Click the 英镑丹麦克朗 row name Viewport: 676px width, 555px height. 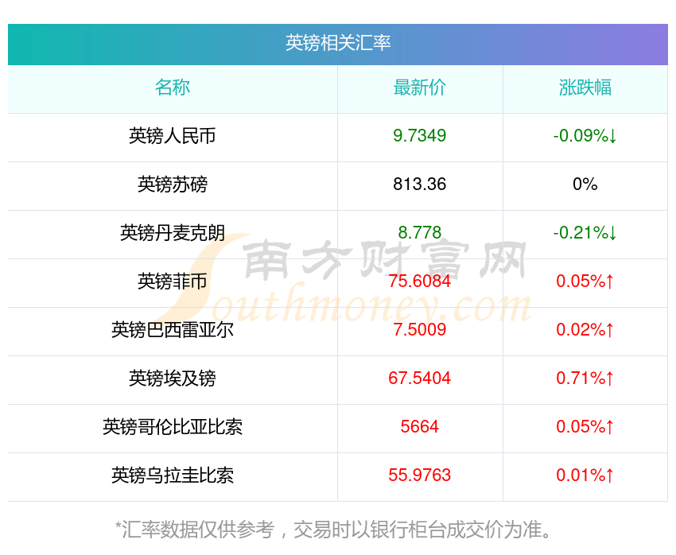[x=173, y=233]
